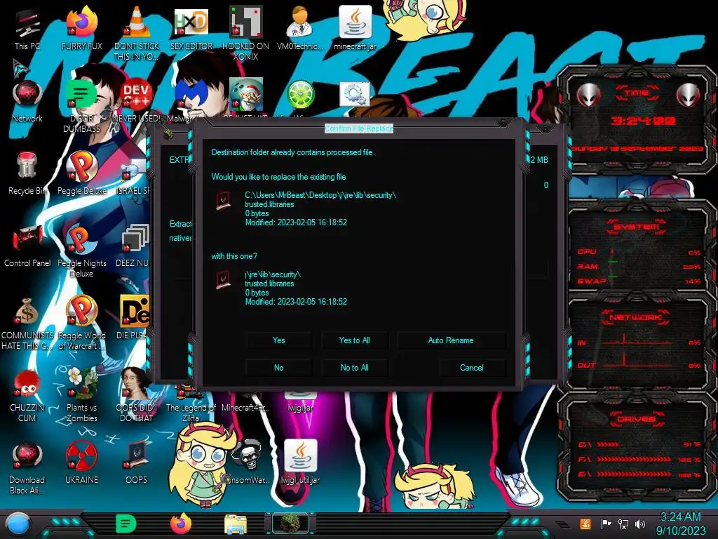The image size is (718, 539).
Task: Switch to the Minecraft block taskbar item
Action: (290, 524)
